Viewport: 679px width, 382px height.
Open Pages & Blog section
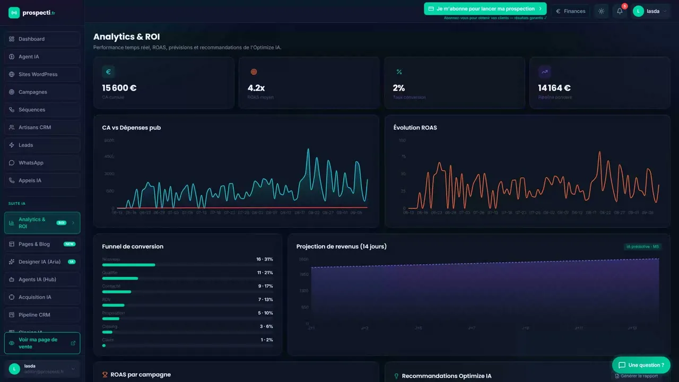click(x=42, y=244)
